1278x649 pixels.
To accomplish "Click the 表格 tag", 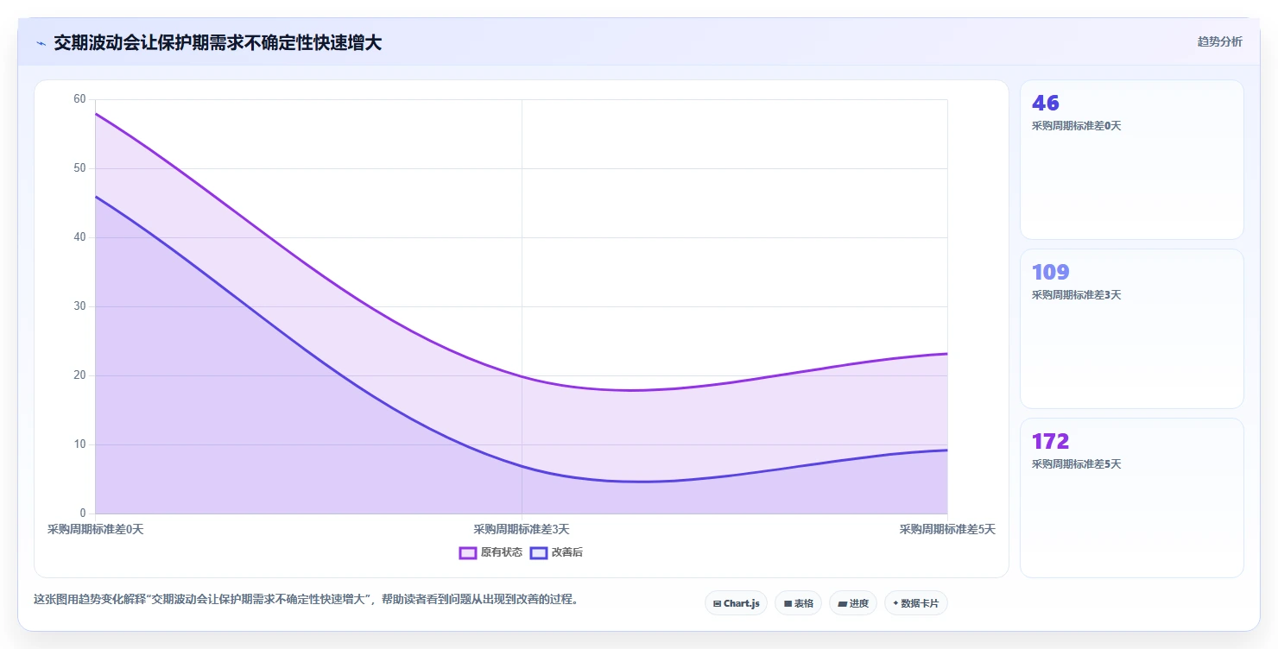I will [798, 603].
